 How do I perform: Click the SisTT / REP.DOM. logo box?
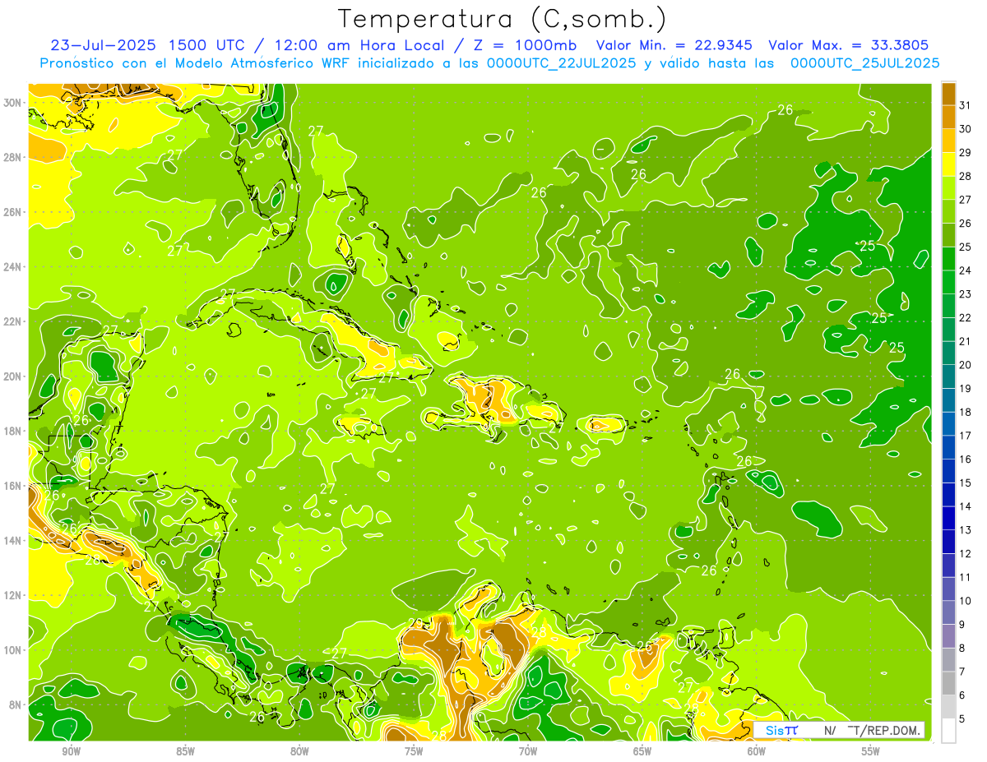click(839, 730)
